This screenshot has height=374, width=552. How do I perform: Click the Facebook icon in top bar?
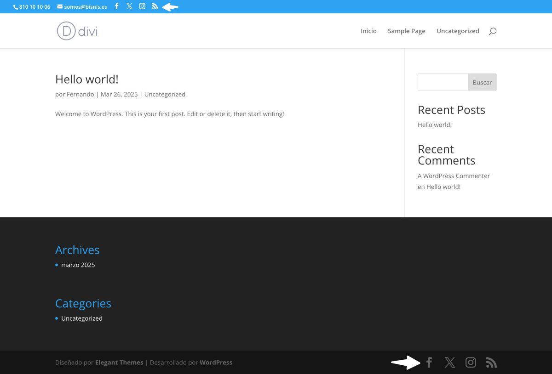(x=116, y=6)
